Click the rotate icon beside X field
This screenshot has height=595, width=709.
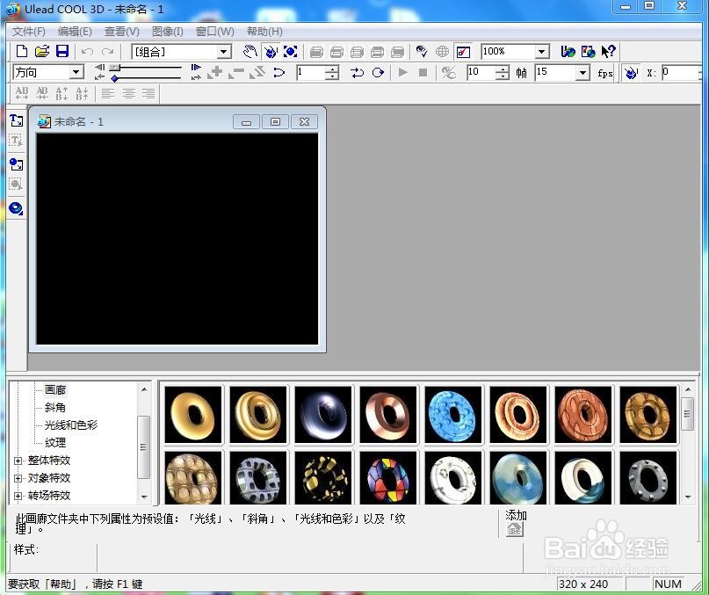point(631,72)
